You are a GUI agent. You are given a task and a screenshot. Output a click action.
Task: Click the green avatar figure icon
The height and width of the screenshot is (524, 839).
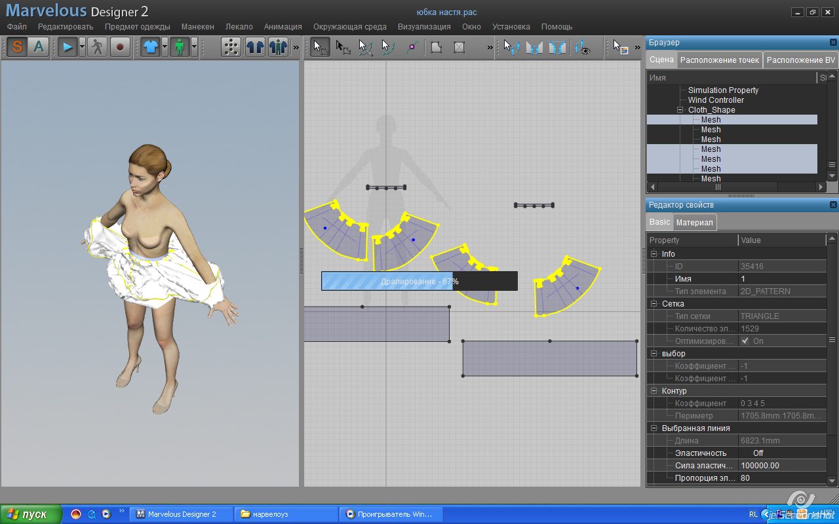tap(180, 47)
